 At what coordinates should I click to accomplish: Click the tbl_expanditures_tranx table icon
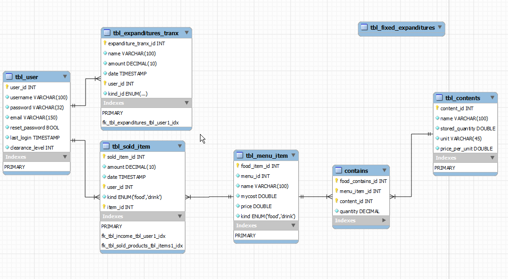107,32
